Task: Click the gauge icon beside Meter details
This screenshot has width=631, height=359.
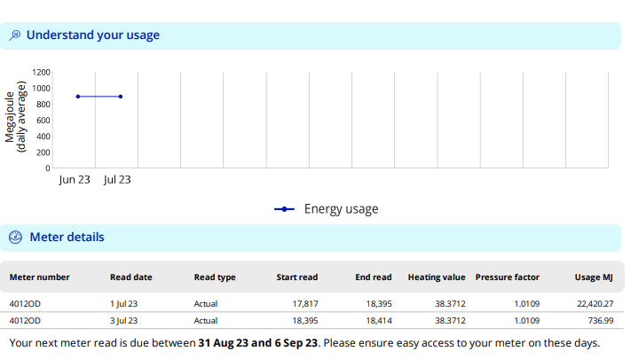Action: click(15, 238)
